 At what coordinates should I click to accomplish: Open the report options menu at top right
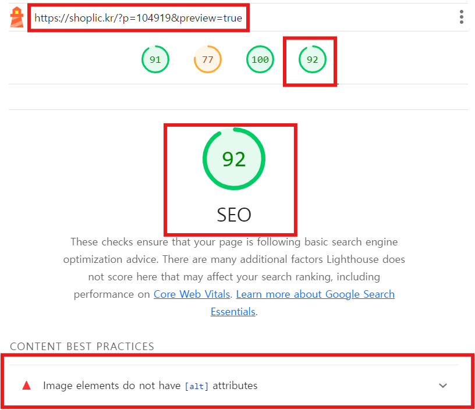(462, 17)
